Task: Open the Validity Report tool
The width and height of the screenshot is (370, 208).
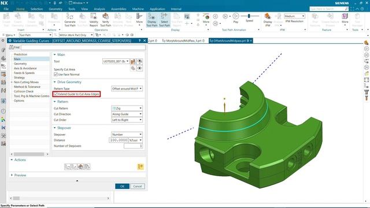Action: tap(94, 20)
